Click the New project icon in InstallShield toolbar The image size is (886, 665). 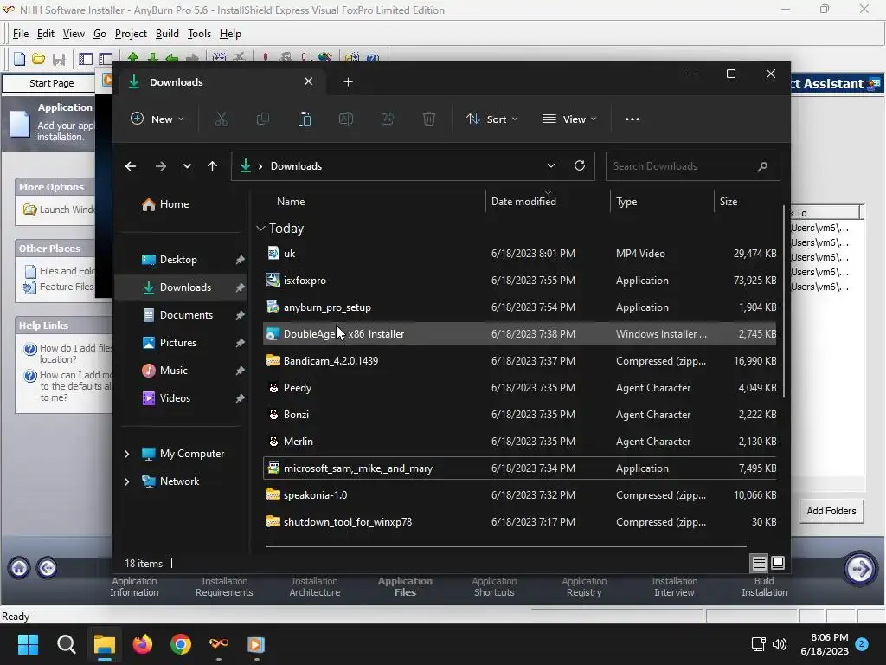click(x=19, y=58)
